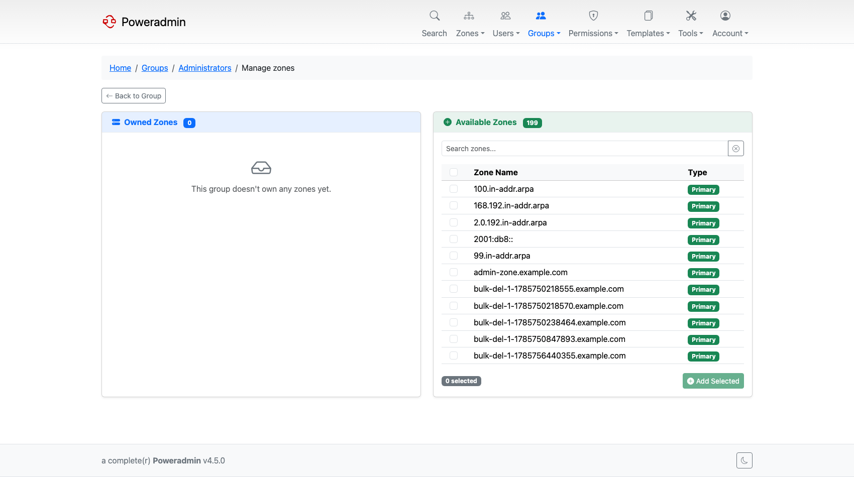Expand the Templates dropdown menu
Screen dimensions: 854x477
click(x=649, y=33)
